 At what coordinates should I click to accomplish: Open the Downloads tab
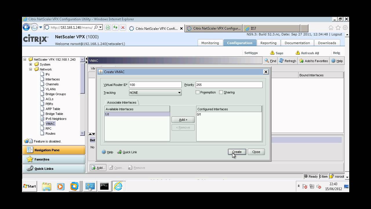(327, 43)
